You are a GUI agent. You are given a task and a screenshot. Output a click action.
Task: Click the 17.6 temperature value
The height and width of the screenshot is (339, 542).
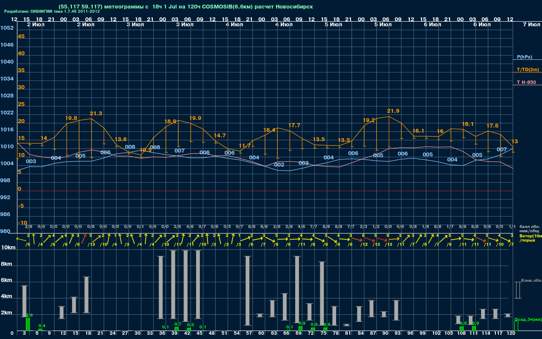(492, 126)
